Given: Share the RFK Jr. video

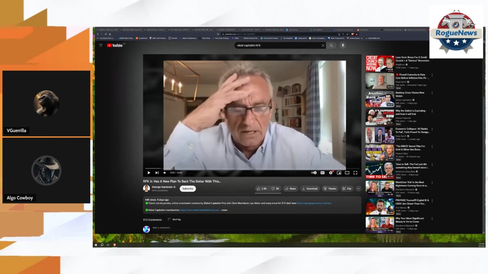Looking at the screenshot, I should point(290,188).
